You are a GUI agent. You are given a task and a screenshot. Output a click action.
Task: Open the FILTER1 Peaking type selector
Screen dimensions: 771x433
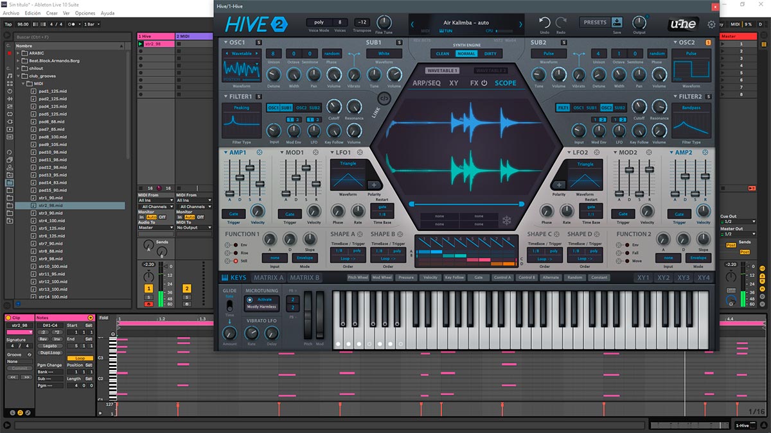[x=242, y=108]
